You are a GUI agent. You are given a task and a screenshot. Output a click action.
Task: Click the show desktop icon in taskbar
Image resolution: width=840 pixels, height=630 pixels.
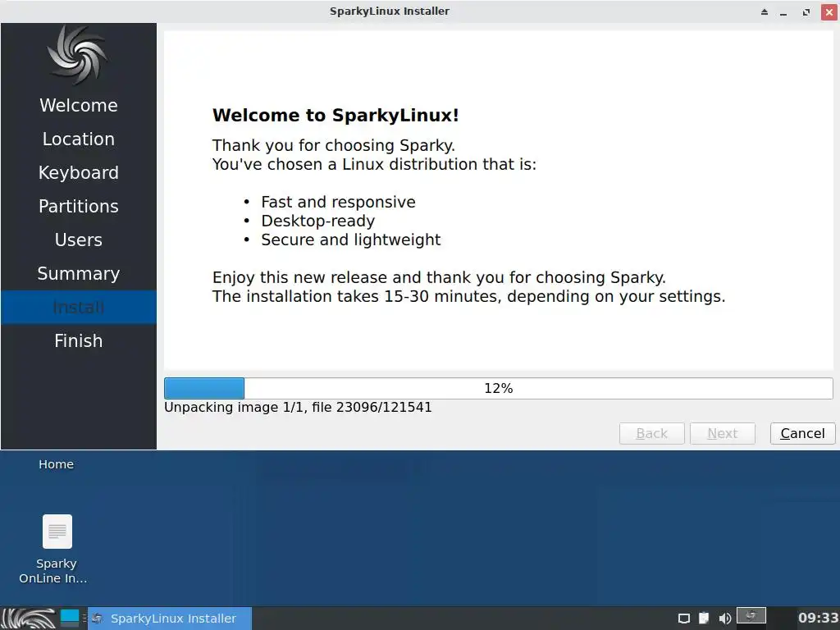click(70, 618)
